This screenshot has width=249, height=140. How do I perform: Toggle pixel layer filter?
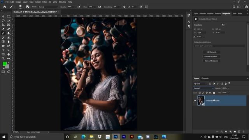coord(210,84)
